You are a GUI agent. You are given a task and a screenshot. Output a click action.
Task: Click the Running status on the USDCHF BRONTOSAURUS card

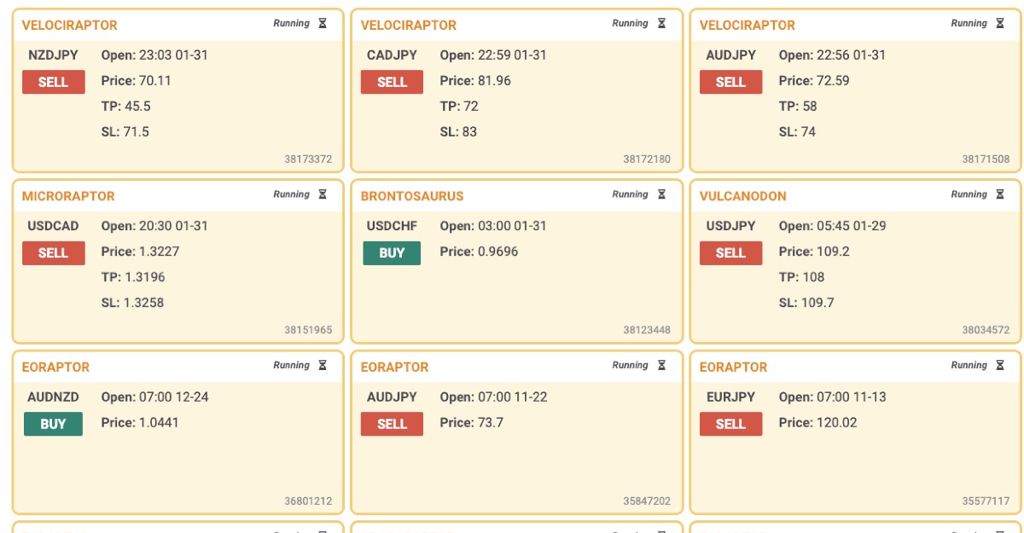pos(628,194)
